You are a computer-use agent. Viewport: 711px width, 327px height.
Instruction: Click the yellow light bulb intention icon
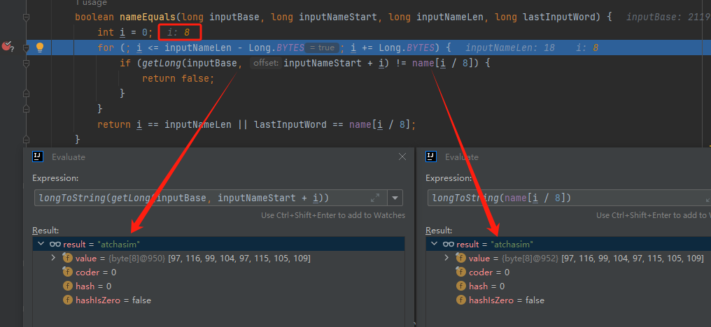coord(39,47)
